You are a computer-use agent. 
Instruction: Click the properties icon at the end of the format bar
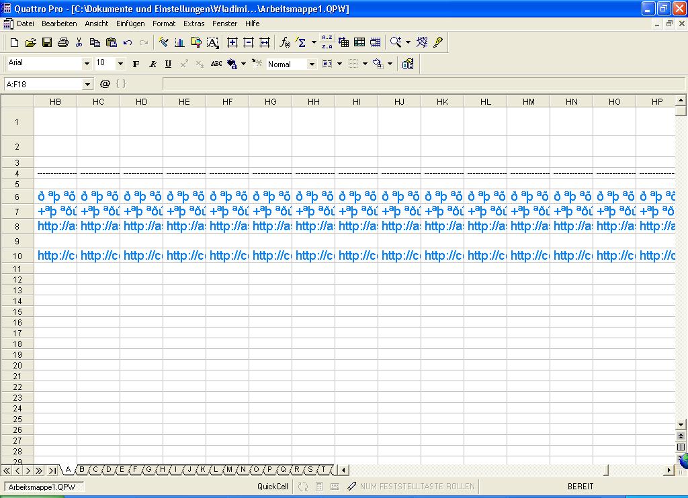408,64
